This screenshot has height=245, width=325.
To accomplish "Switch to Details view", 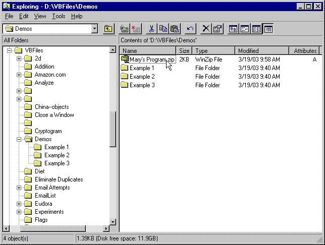I will click(x=268, y=29).
